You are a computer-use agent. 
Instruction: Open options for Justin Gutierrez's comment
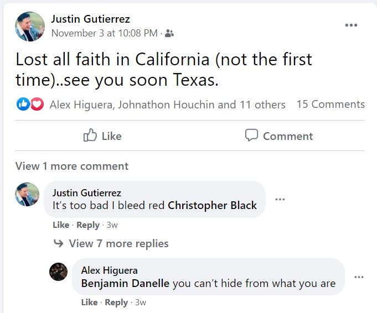pyautogui.click(x=280, y=200)
